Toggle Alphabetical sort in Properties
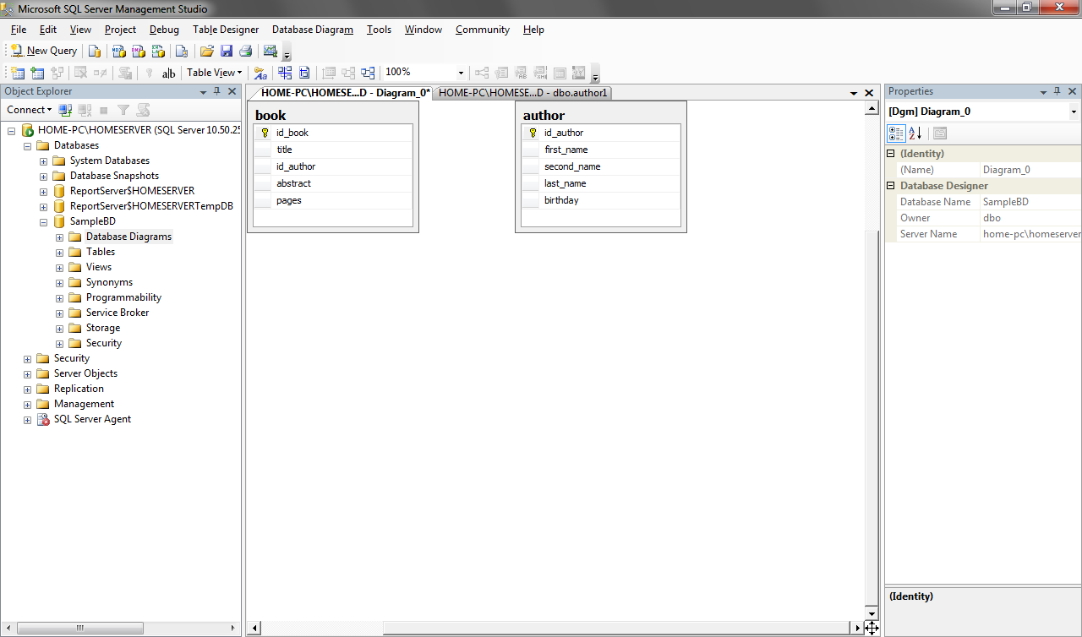Image resolution: width=1082 pixels, height=637 pixels. 915,133
